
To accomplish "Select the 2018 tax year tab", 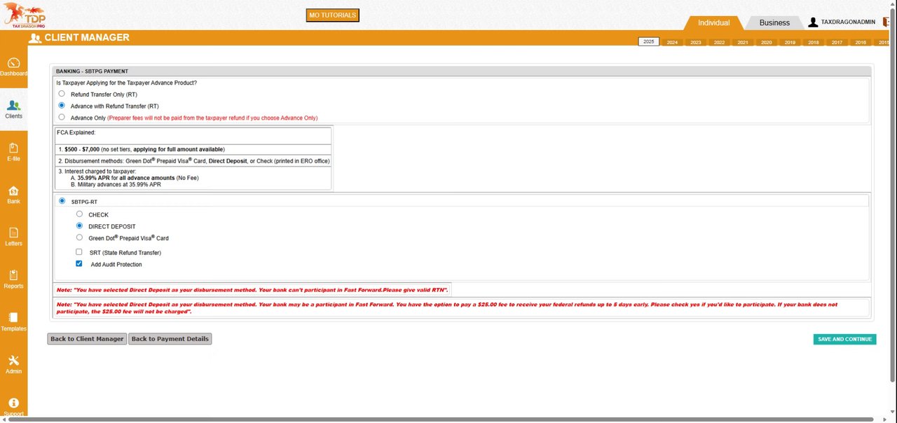I will tap(814, 42).
